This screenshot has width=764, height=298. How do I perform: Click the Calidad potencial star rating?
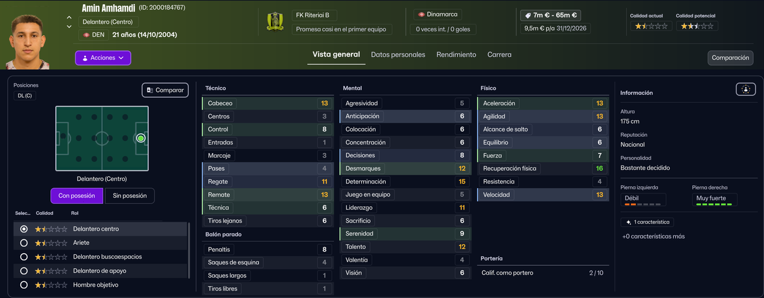pyautogui.click(x=697, y=26)
